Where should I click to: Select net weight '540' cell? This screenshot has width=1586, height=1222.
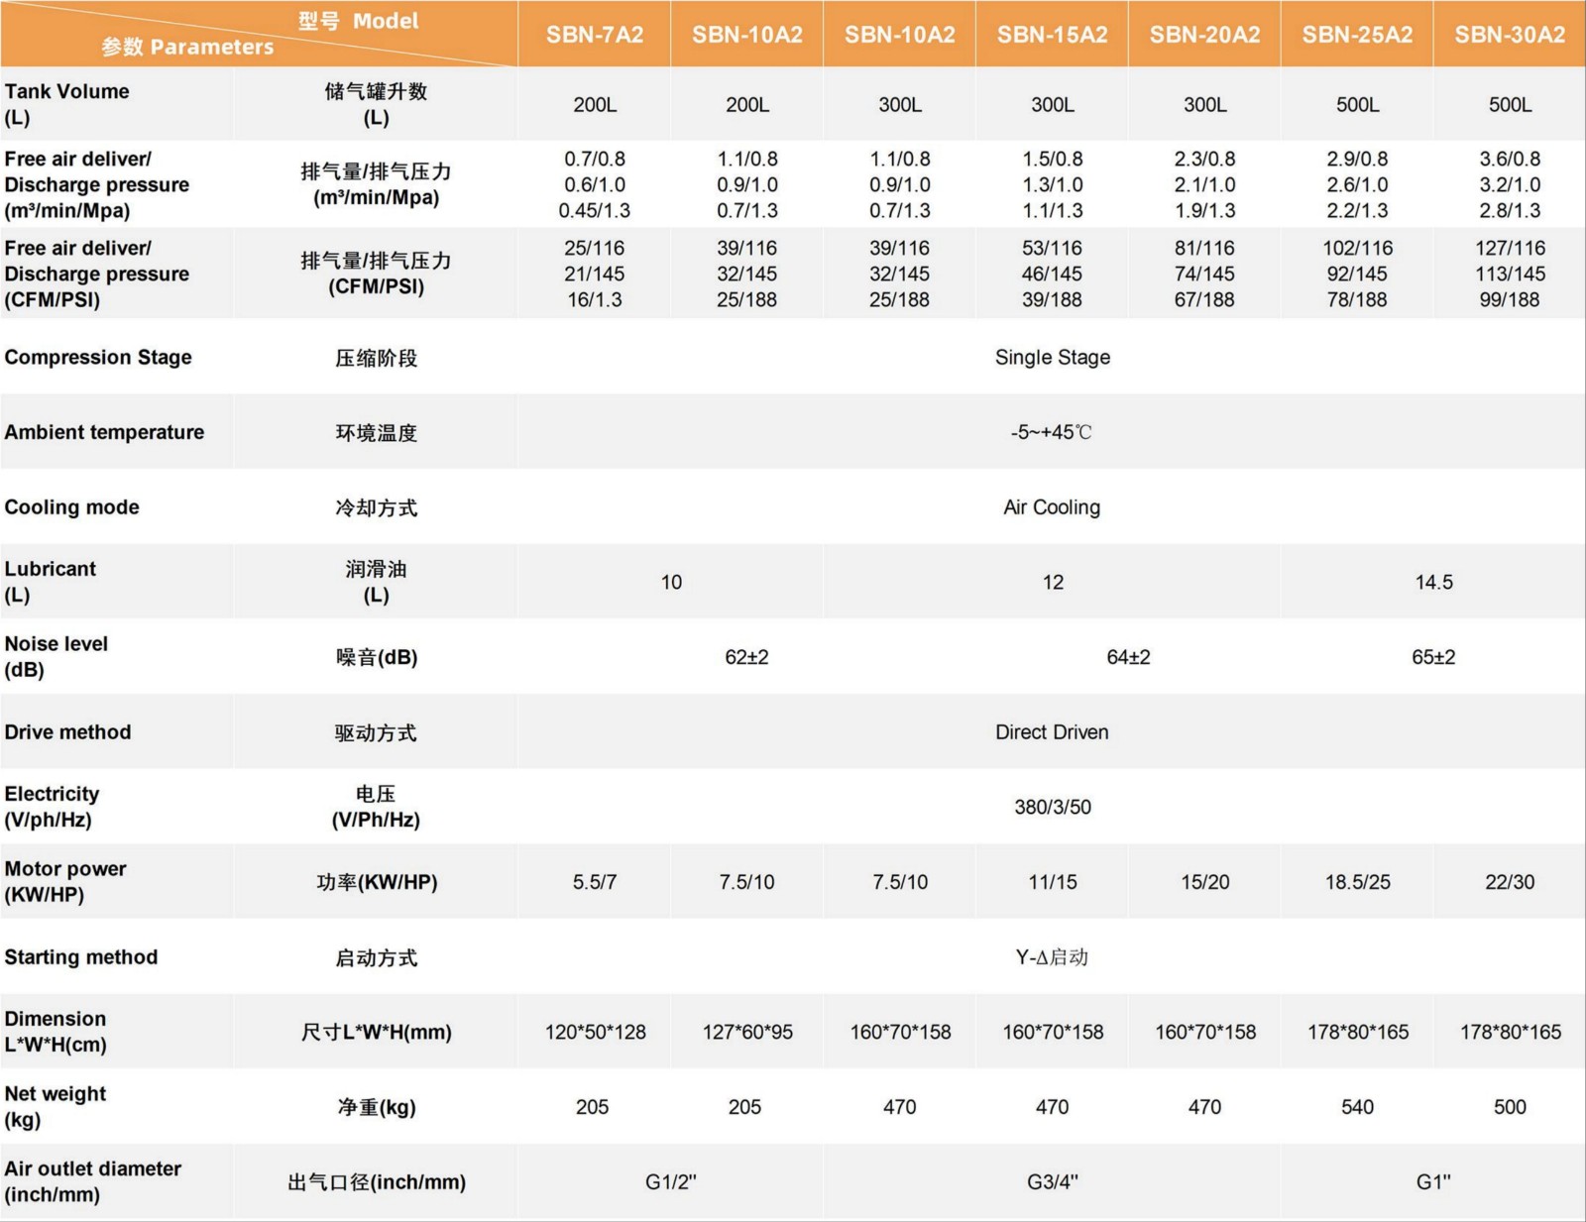pos(1358,1107)
